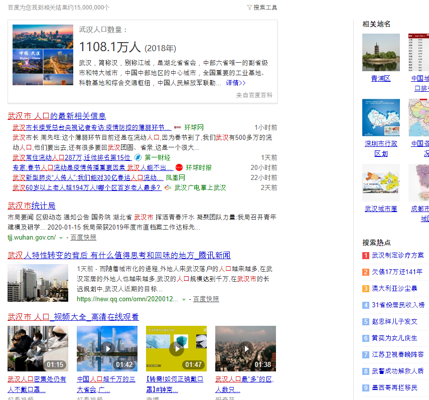Open news 武汉常住流动人口287万
429x400 pixels.
pos(72,157)
